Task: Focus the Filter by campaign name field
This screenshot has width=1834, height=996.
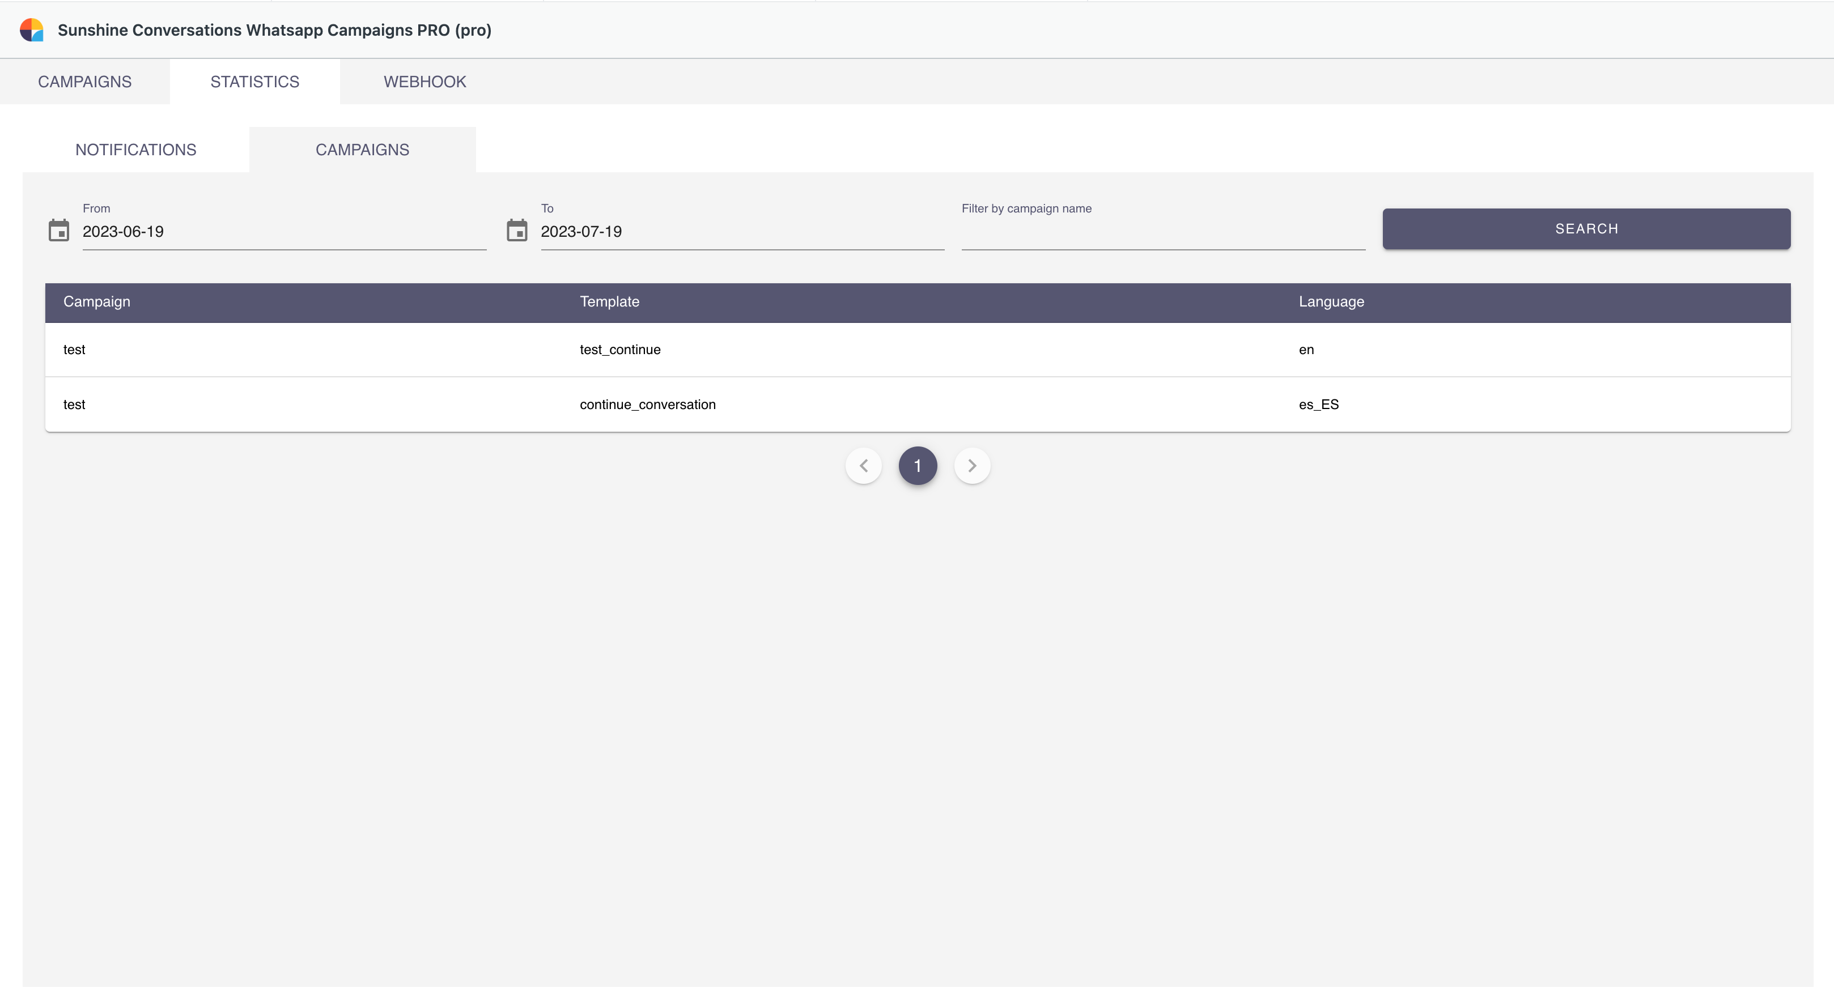Action: coord(1162,232)
